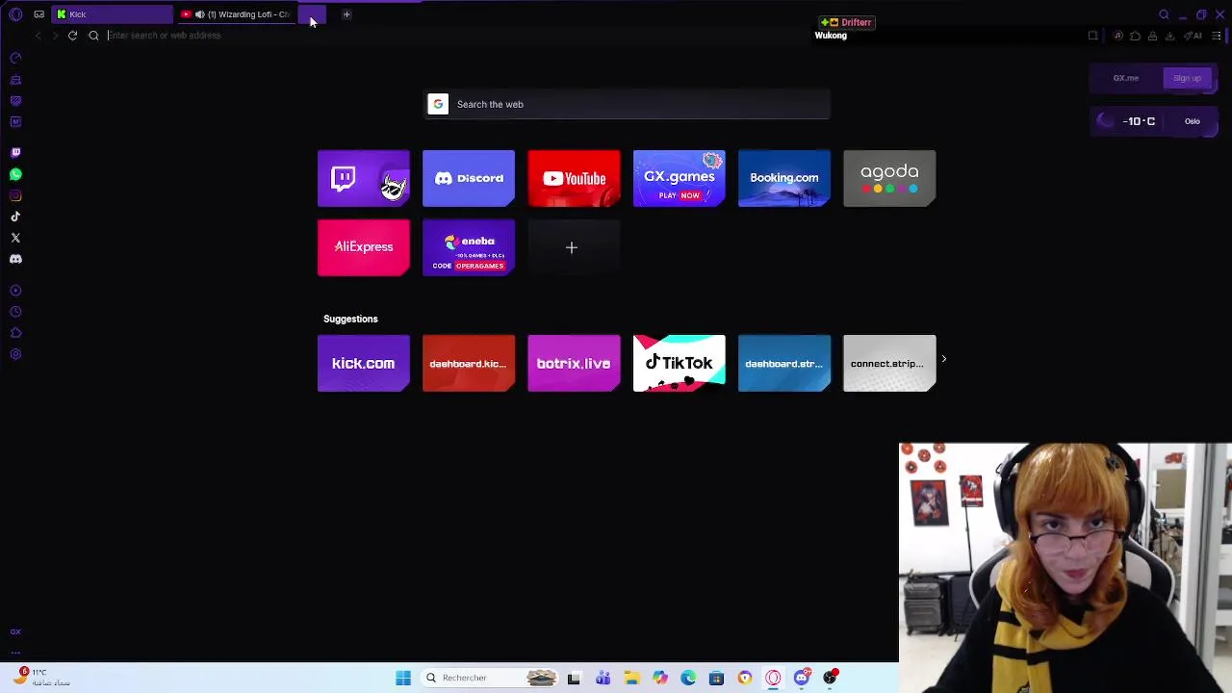This screenshot has height=693, width=1232.
Task: Open the blue dashboard.str... suggestion tile
Action: pos(784,363)
